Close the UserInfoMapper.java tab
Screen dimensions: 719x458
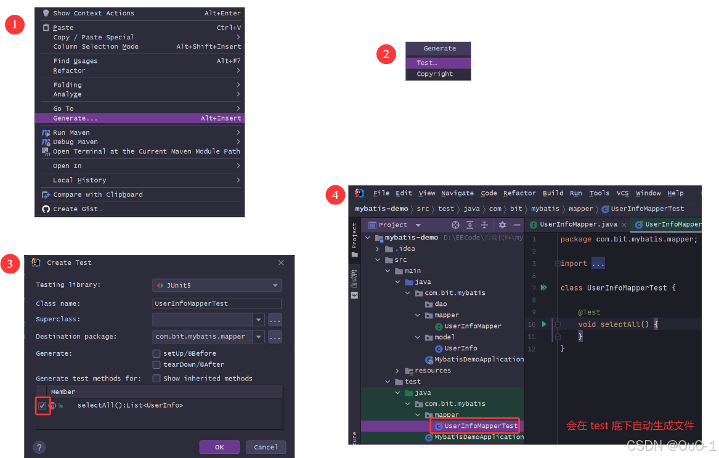[x=624, y=225]
